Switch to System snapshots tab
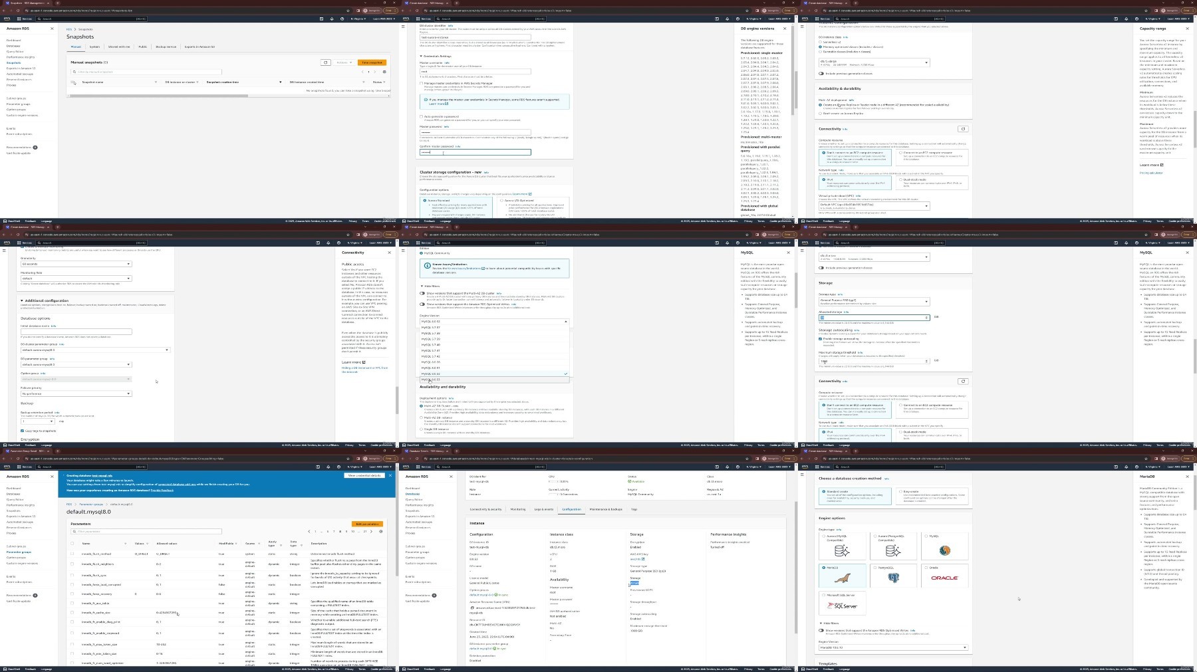The image size is (1197, 672). point(94,47)
